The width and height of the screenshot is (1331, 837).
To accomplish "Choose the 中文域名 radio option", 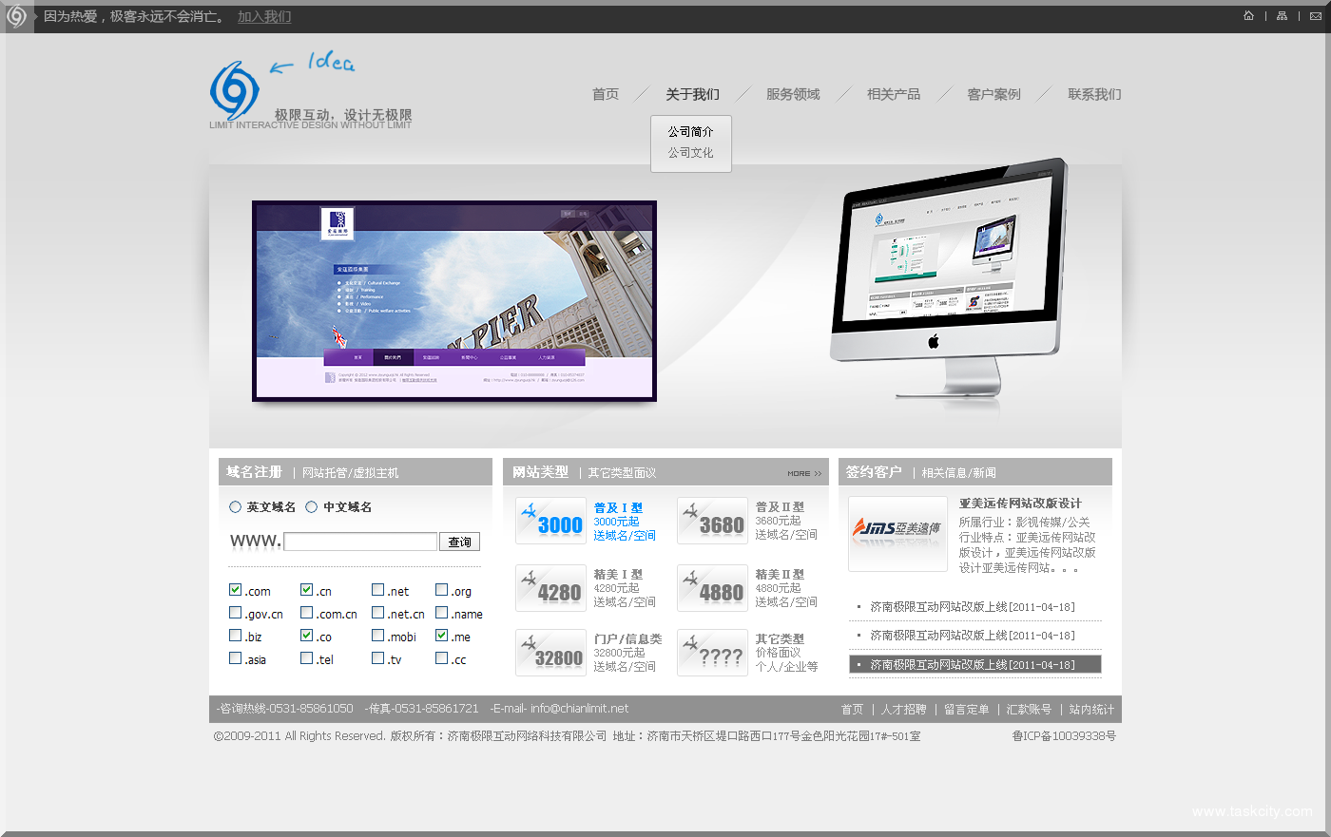I will coord(311,507).
